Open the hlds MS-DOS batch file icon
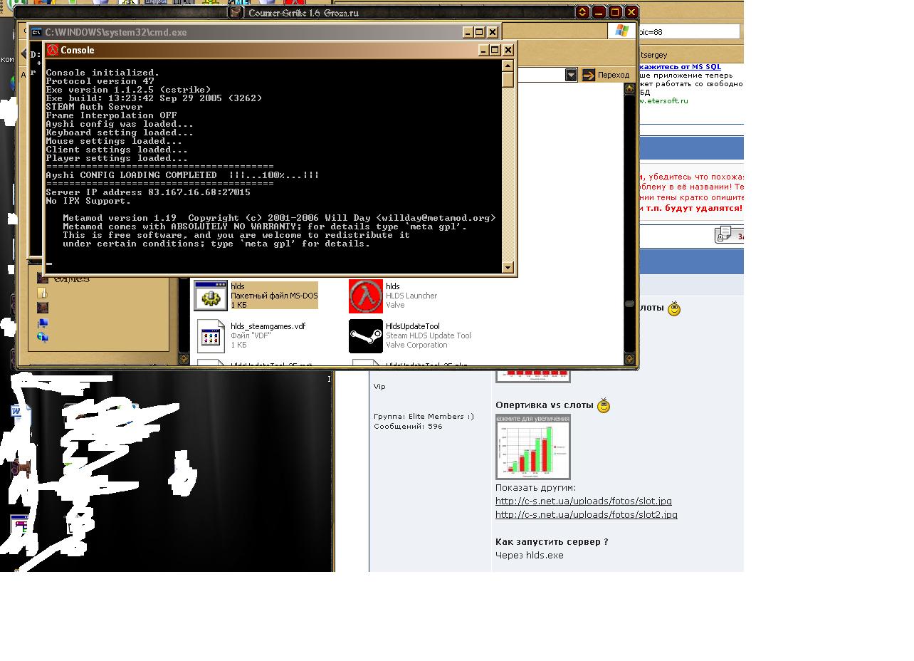The height and width of the screenshot is (661, 914). (x=211, y=296)
